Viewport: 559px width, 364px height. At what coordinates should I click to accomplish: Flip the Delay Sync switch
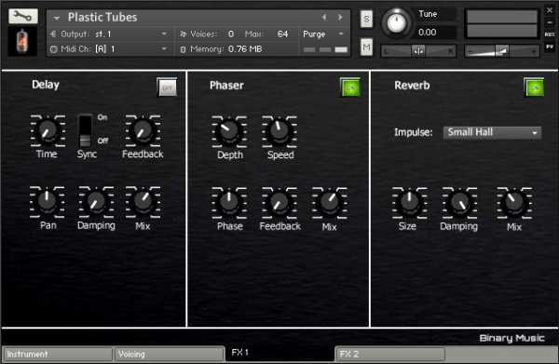[85, 130]
